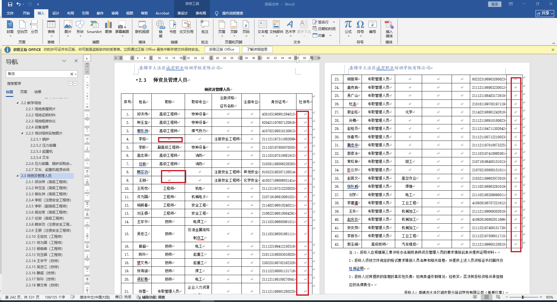Viewport: 557px width, 302px height.
Task: Click the 获取正版 Office button
Action: coord(222,49)
